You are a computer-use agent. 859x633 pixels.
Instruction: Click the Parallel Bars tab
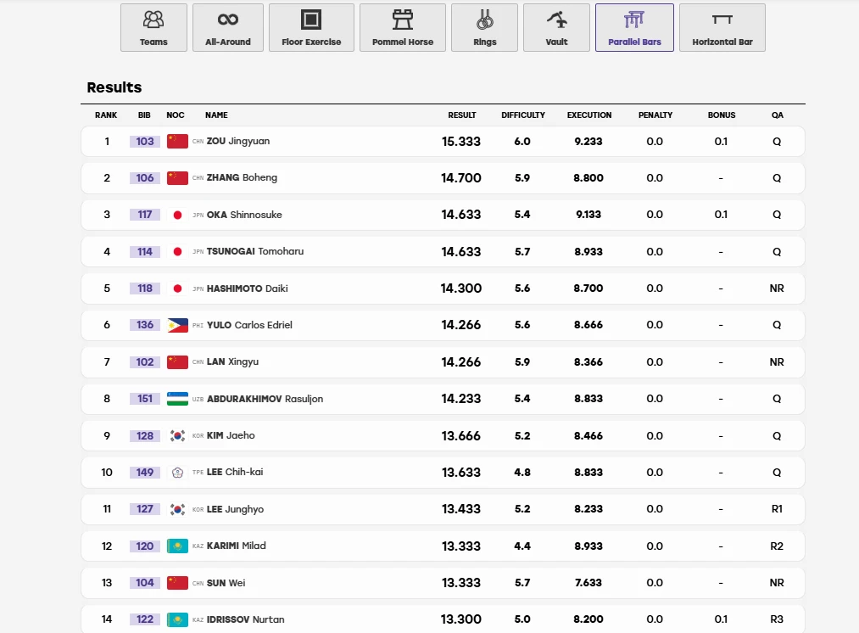[634, 28]
